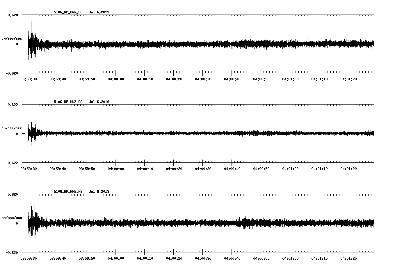The image size is (395, 269).
Task: Click 04:00:00 time label under HNE plot
Action: (x=116, y=258)
